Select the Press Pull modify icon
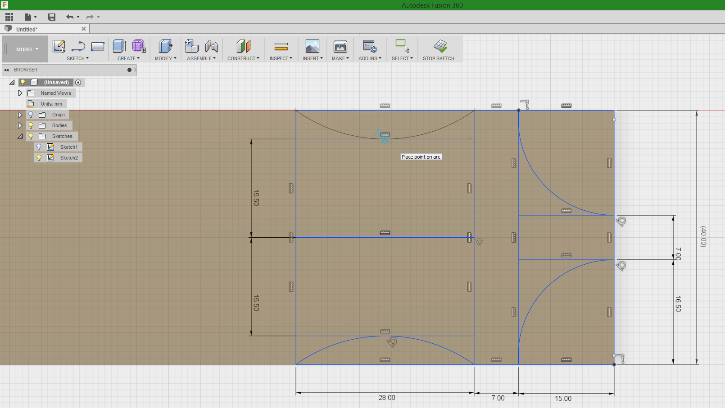The image size is (725, 408). (x=166, y=46)
